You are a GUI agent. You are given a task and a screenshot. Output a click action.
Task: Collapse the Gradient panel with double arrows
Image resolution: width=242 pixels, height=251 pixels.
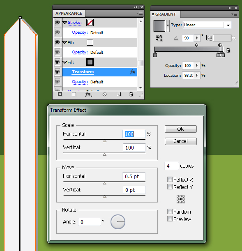tap(230, 8)
